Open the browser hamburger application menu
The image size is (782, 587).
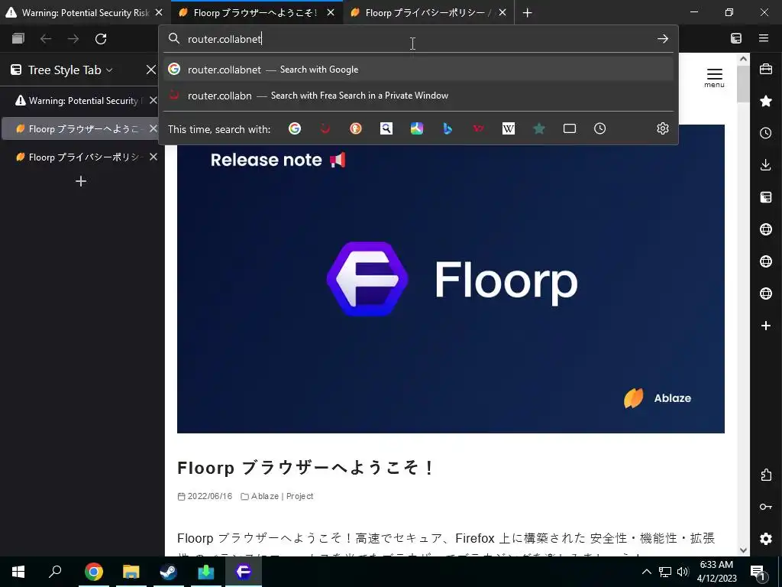[x=764, y=38]
